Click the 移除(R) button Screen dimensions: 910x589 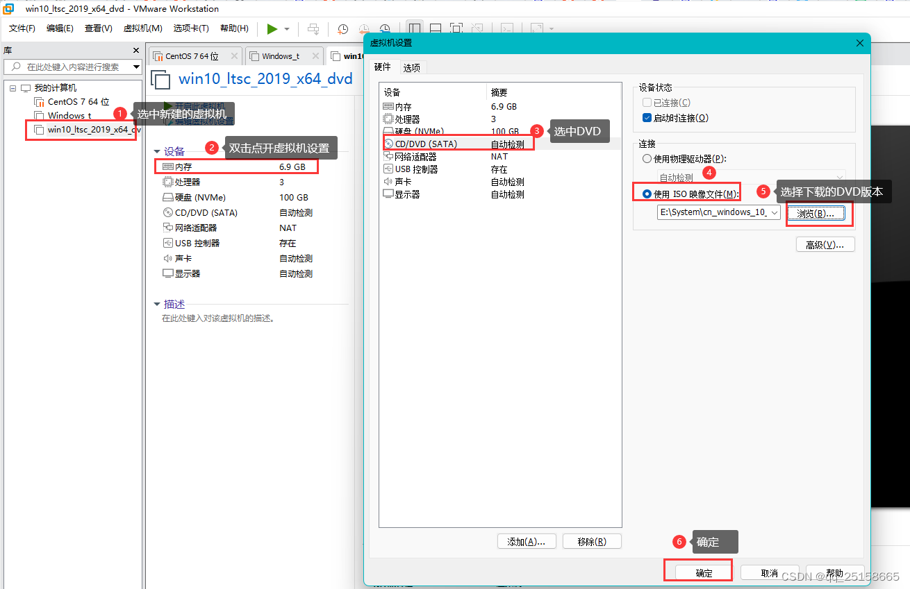coord(592,542)
